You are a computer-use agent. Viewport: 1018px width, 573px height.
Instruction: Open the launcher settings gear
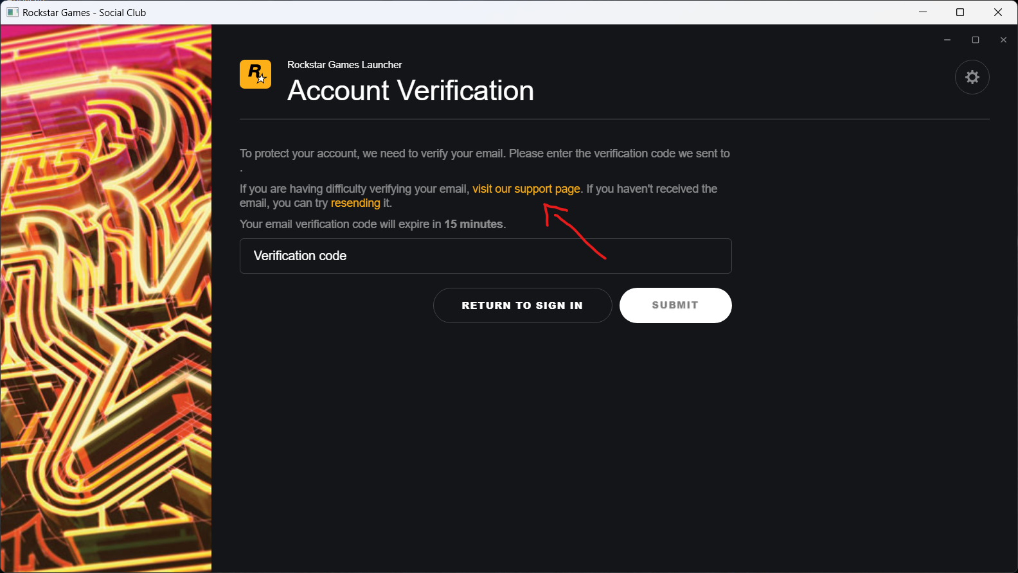point(972,77)
